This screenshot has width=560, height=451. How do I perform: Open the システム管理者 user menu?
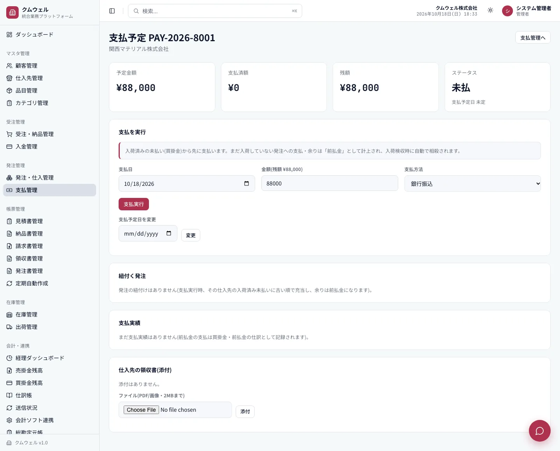click(x=527, y=11)
